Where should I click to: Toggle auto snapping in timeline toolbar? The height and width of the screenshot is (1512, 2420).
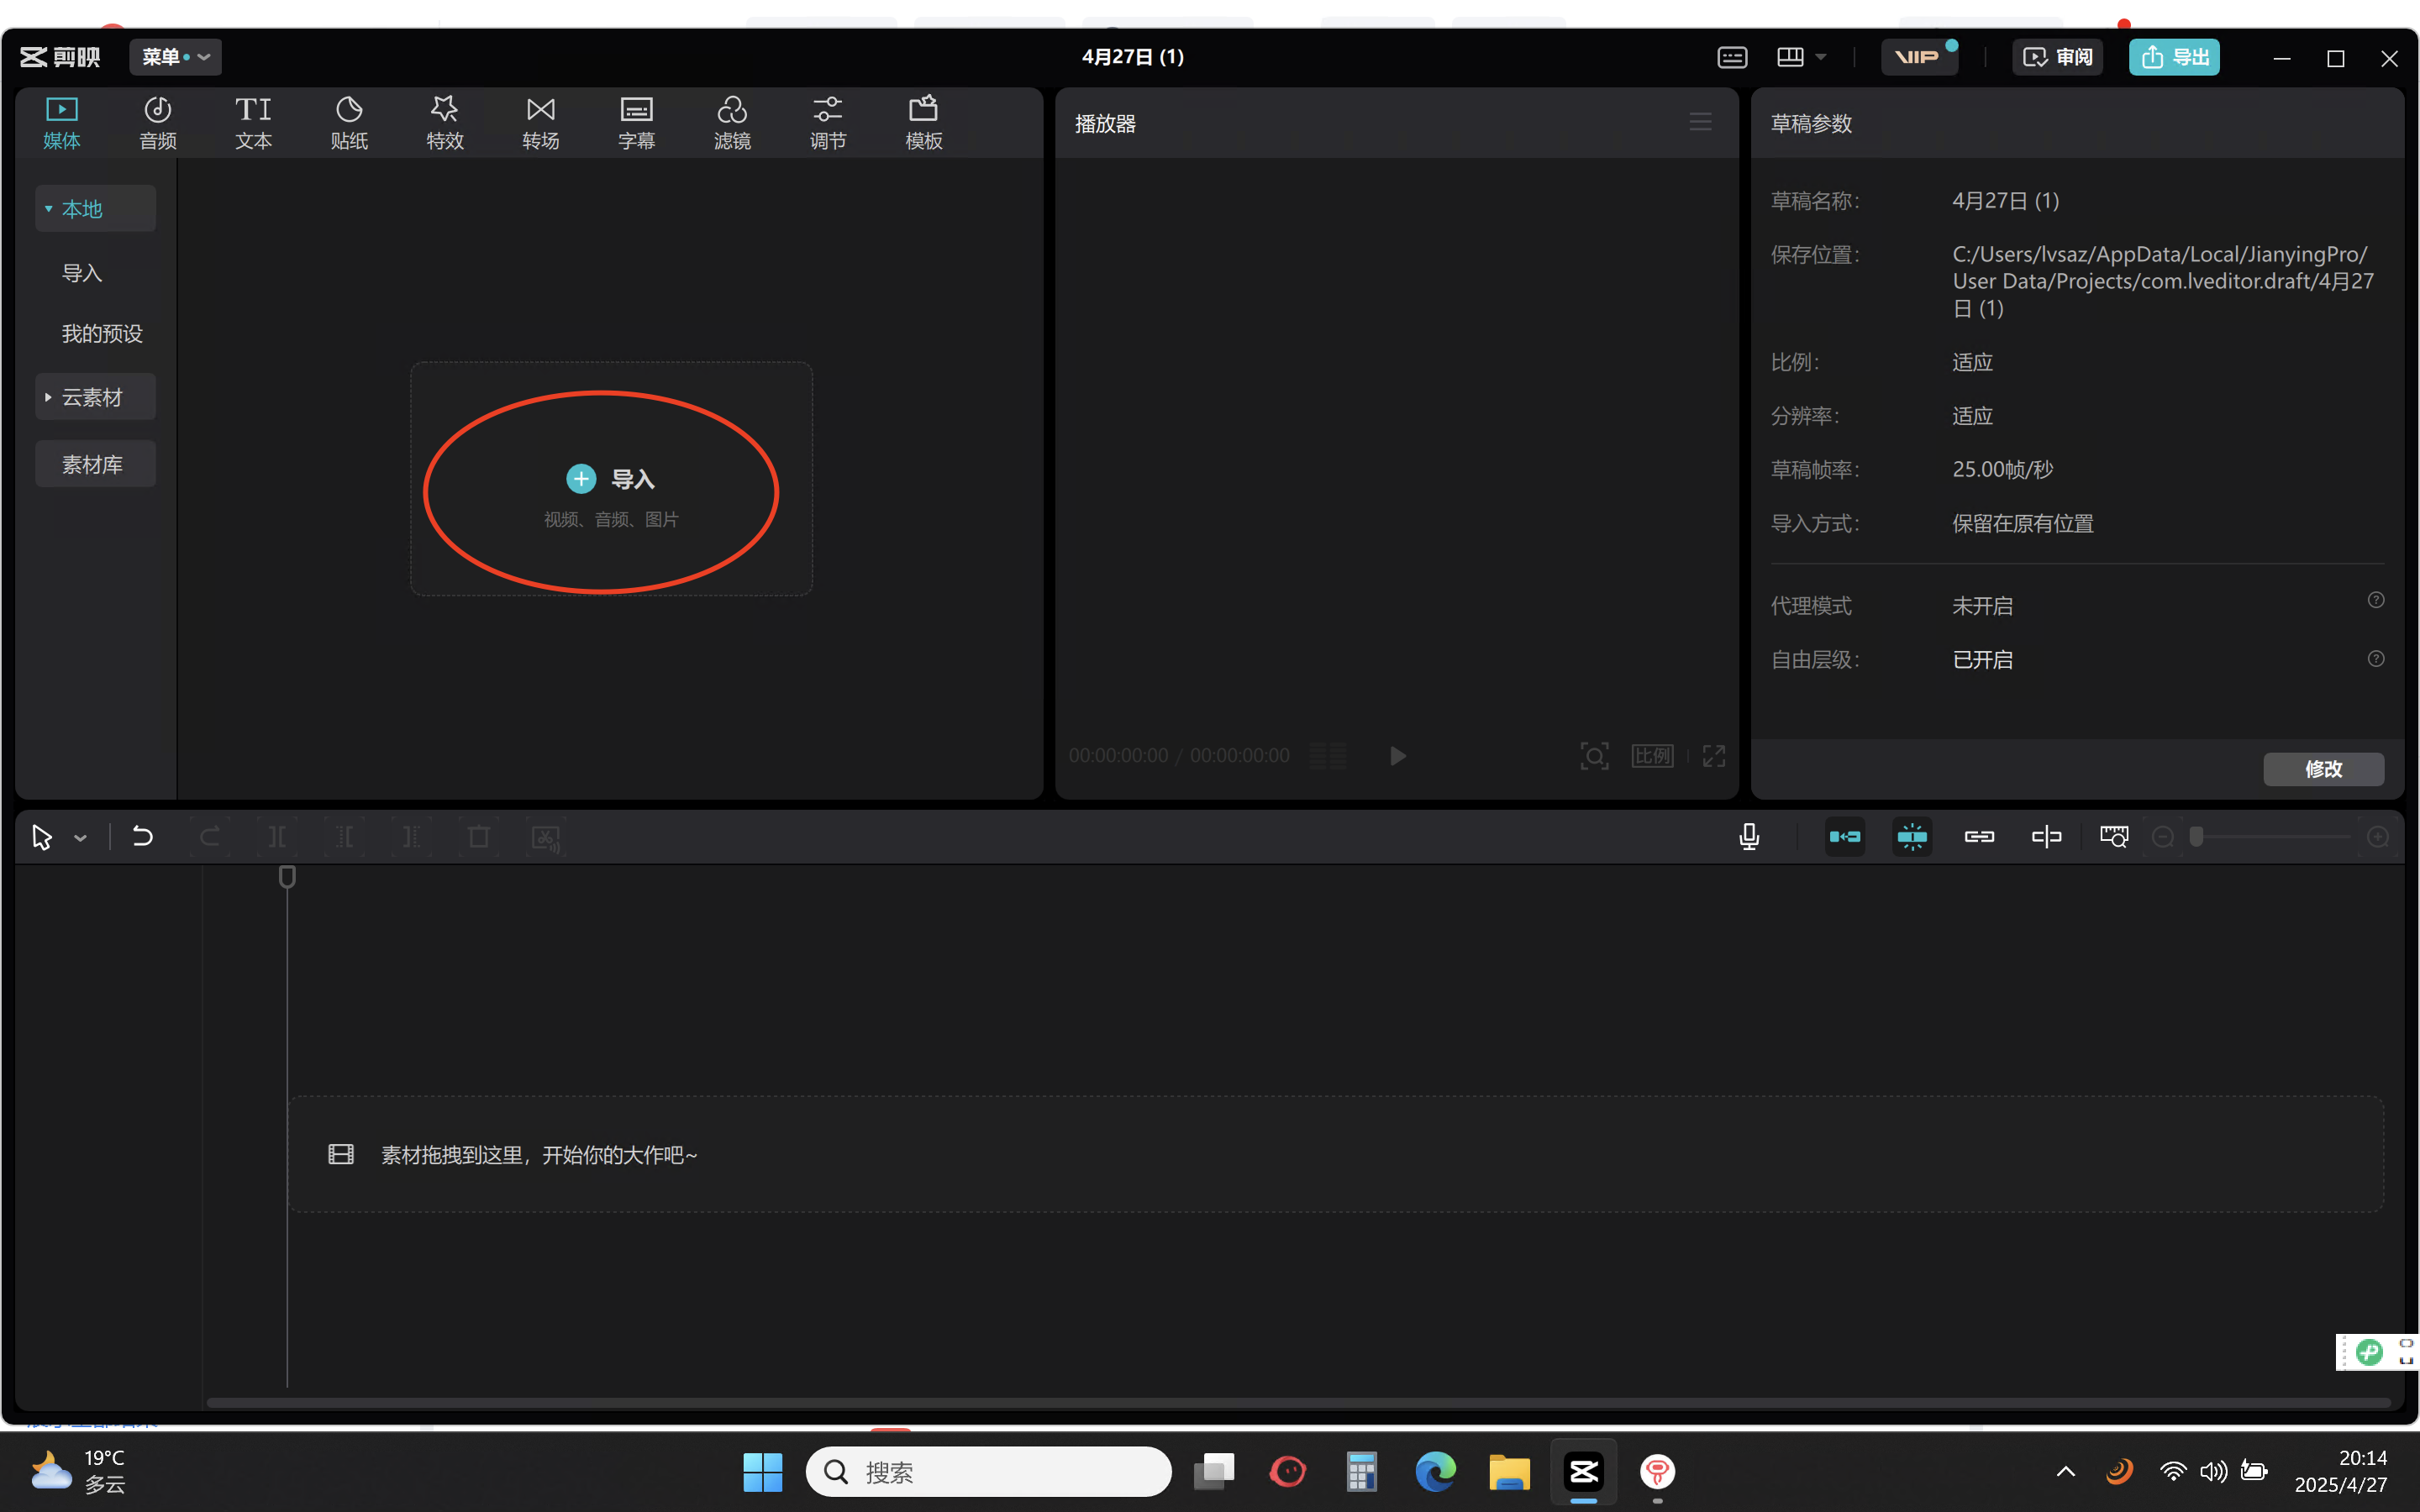(x=1911, y=837)
